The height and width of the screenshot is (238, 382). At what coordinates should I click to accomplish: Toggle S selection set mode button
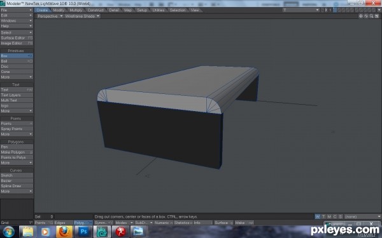pyautogui.click(x=341, y=216)
